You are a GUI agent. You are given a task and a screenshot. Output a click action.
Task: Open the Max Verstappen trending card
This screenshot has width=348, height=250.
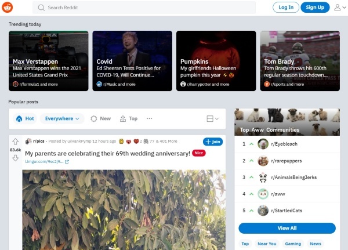tap(48, 61)
